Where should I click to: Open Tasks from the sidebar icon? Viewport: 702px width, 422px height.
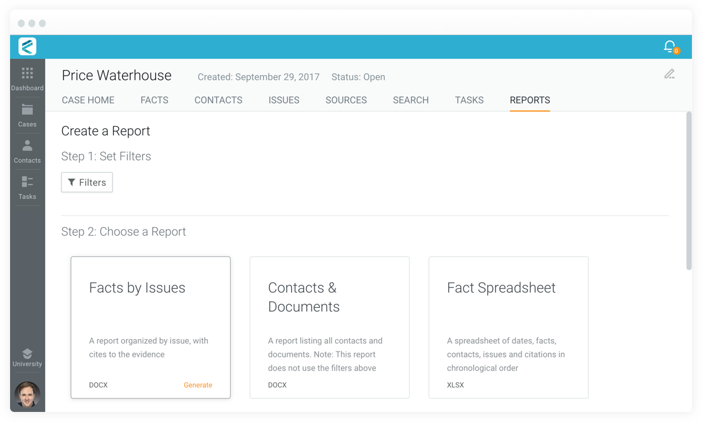pos(27,186)
